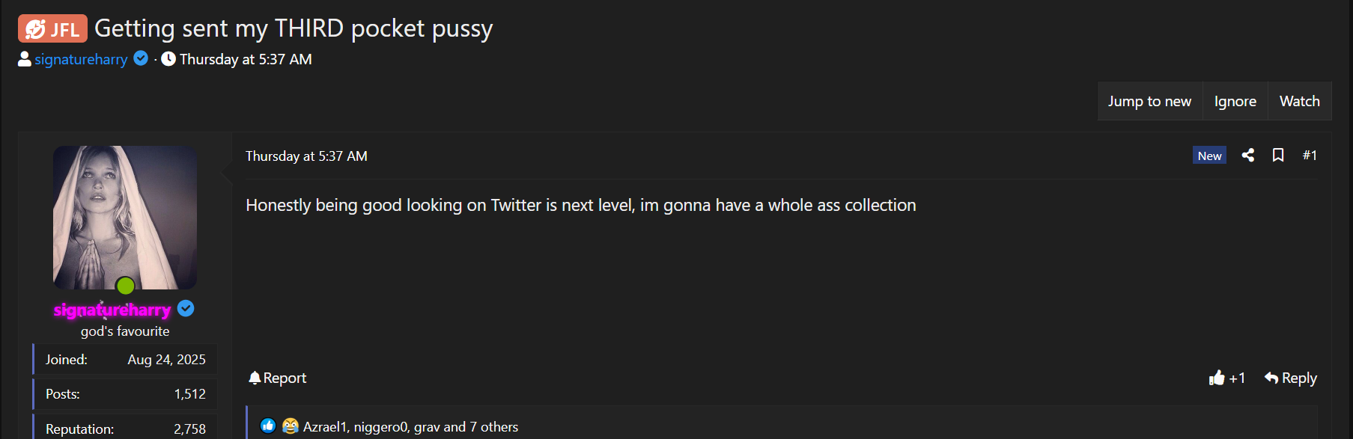Click the clock icon beside the thread timestamp
Image resolution: width=1353 pixels, height=439 pixels.
tap(168, 59)
